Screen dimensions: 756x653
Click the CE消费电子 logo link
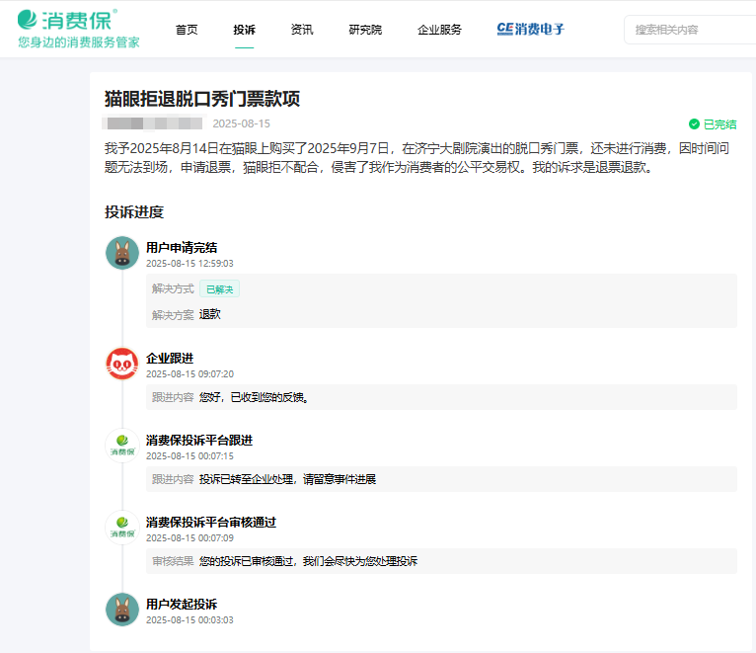tap(530, 29)
